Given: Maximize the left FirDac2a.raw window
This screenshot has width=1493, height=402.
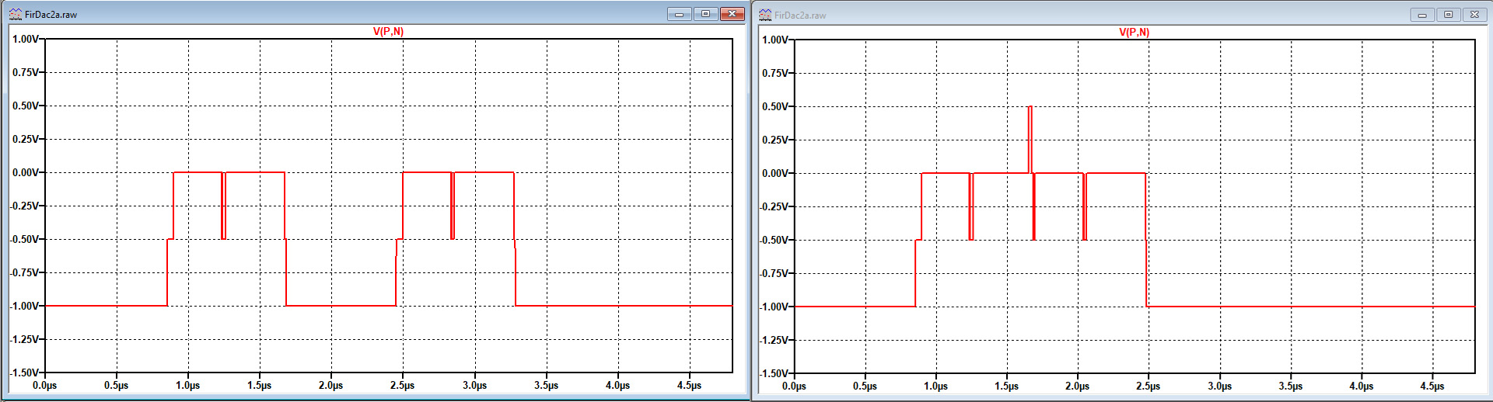Looking at the screenshot, I should click(705, 14).
